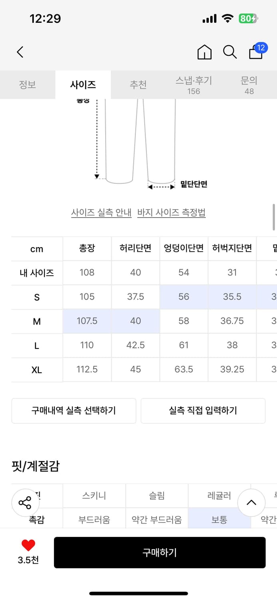Viewport: 277px width, 601px height.
Task: Tap the scroll-to-top chevron button
Action: (251, 503)
